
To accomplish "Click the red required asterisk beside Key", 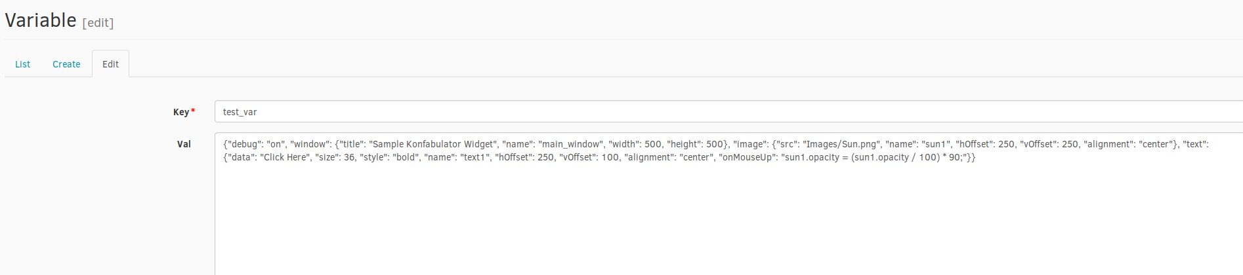I will 193,111.
